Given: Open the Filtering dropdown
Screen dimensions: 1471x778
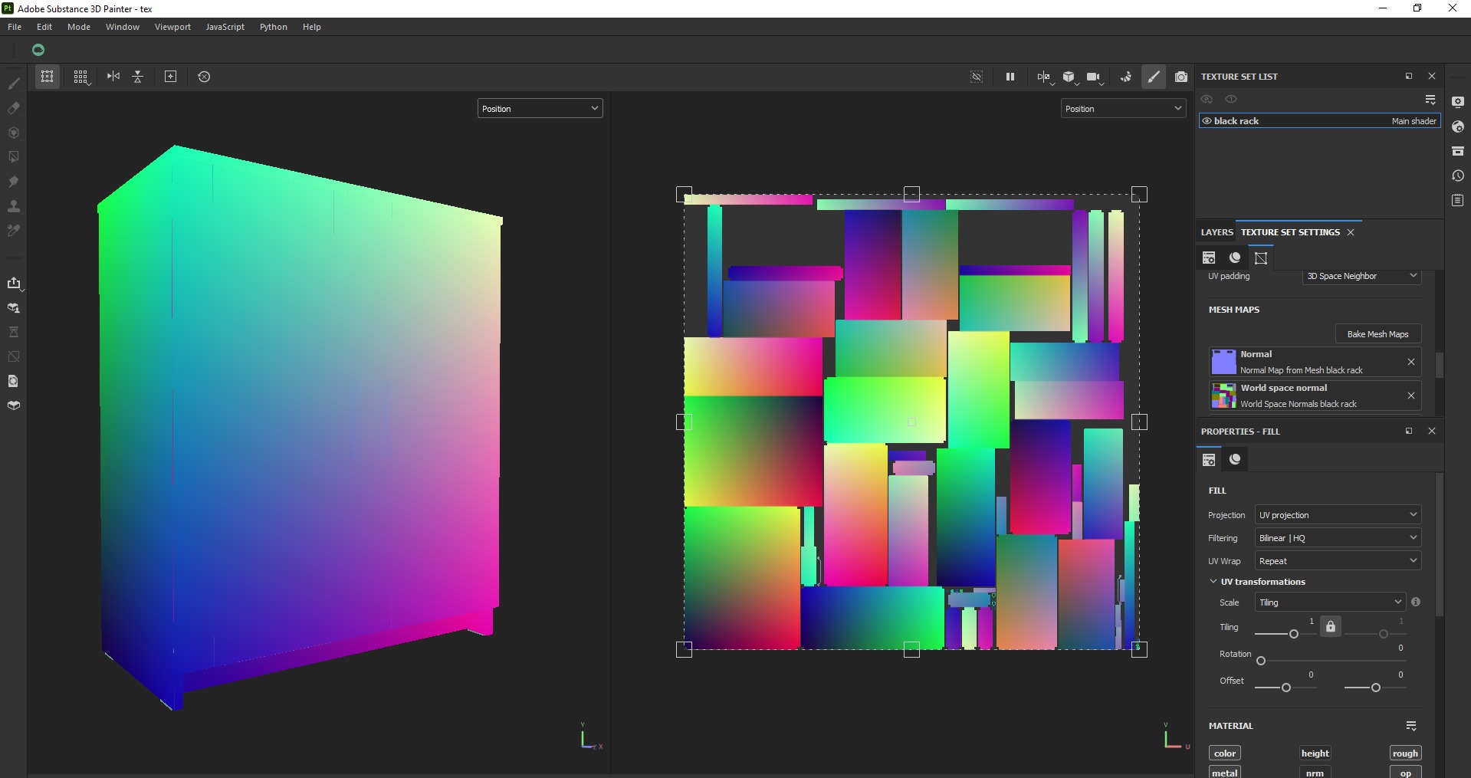Looking at the screenshot, I should pyautogui.click(x=1338, y=538).
